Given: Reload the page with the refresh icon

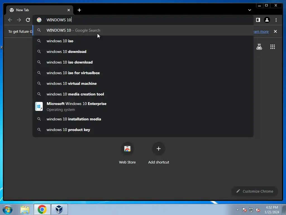Looking at the screenshot, I should pos(28,20).
